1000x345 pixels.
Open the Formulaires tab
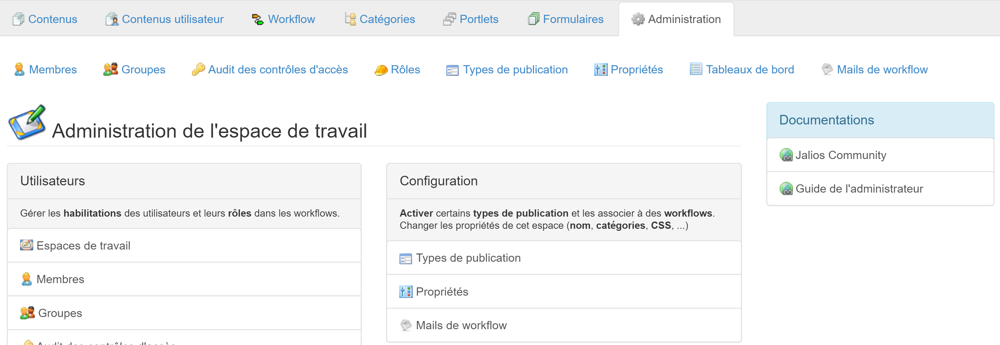coord(566,19)
